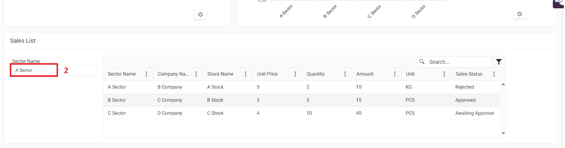Image resolution: width=565 pixels, height=148 pixels.
Task: Open the Sector Name dropdown showing A Sector
Action: (x=54, y=70)
